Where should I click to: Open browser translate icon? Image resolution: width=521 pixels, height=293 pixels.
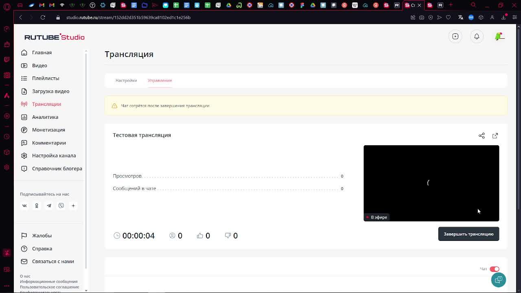(x=461, y=17)
